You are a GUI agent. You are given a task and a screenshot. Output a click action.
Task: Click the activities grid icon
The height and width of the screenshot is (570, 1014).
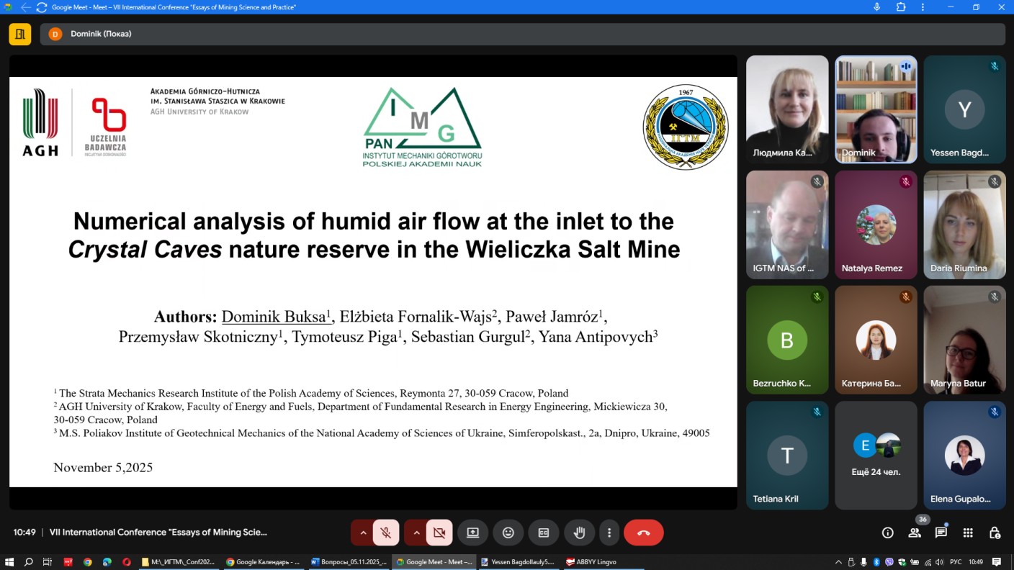coord(968,533)
